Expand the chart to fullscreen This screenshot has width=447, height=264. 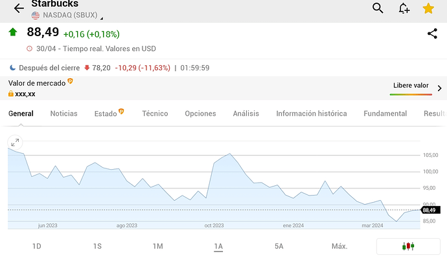15,143
